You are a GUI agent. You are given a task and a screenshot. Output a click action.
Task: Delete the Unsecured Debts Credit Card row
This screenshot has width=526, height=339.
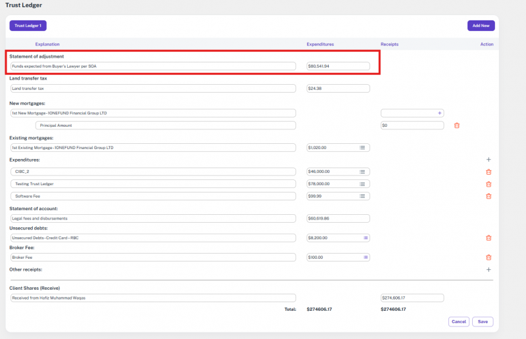pos(488,238)
